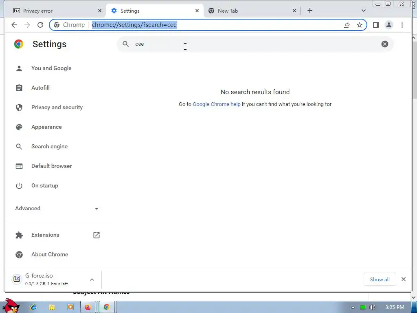Close the Settings tab
The image size is (417, 313).
click(197, 11)
